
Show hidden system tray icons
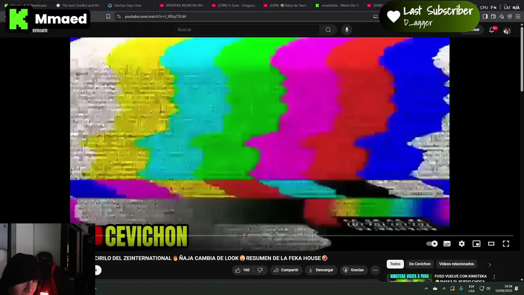click(x=426, y=288)
